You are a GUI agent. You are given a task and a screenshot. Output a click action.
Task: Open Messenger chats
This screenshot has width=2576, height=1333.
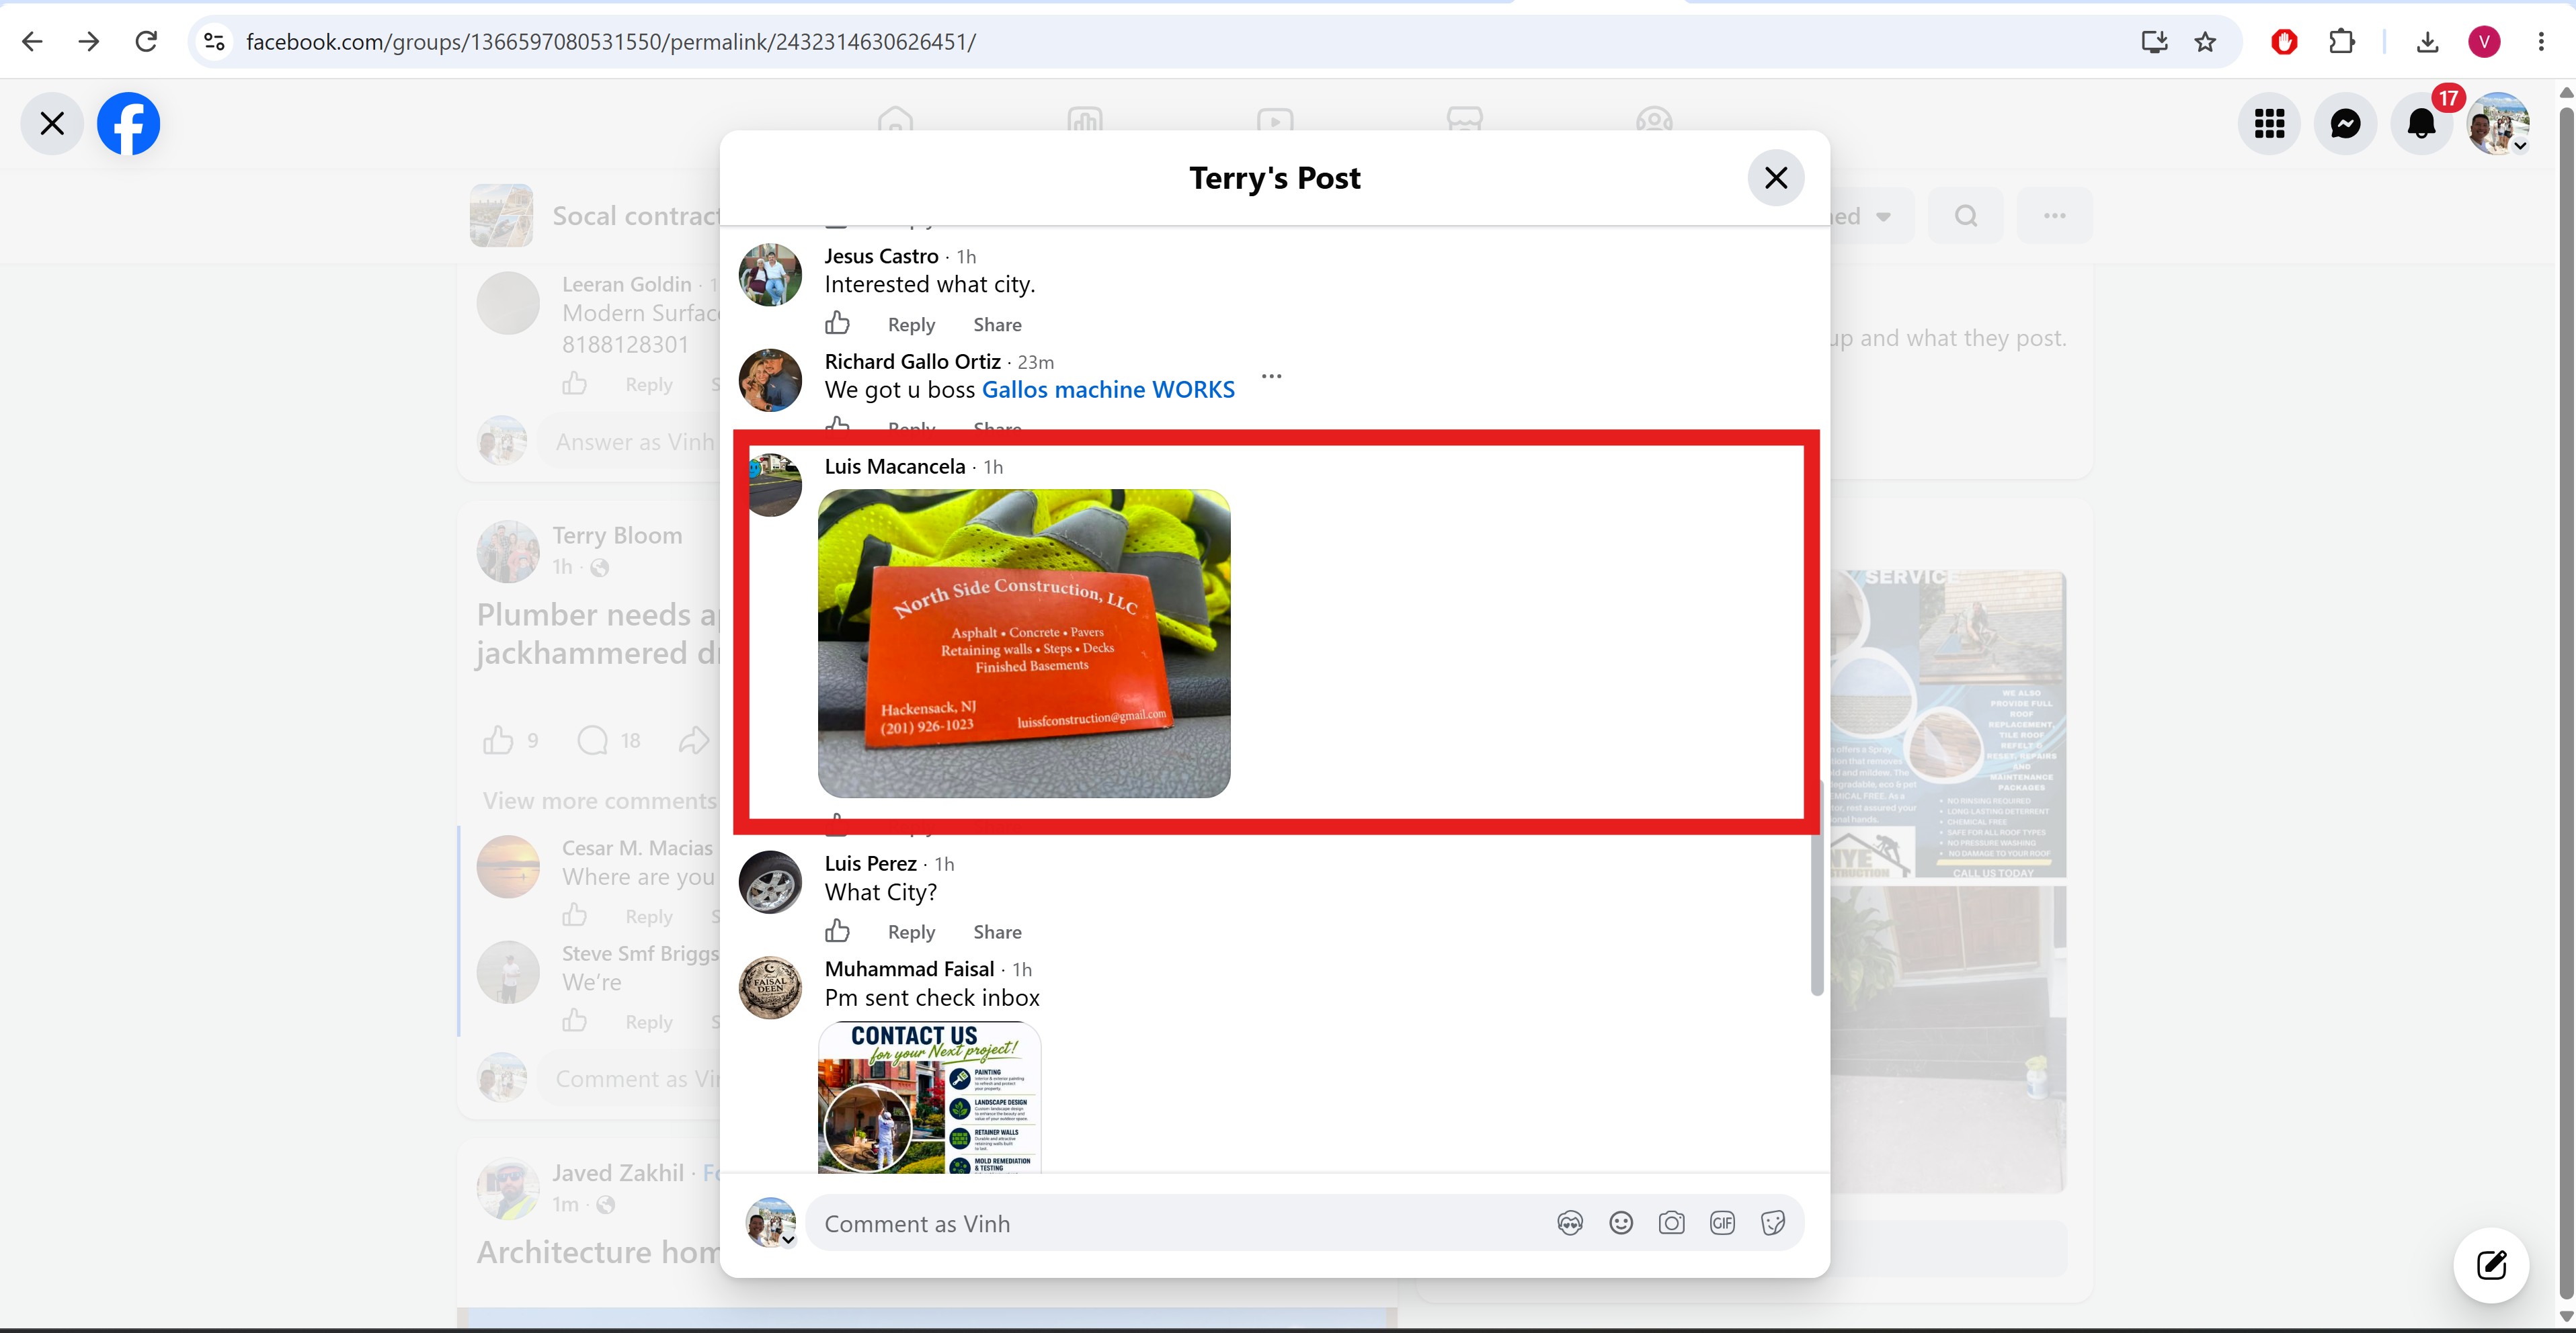2345,123
